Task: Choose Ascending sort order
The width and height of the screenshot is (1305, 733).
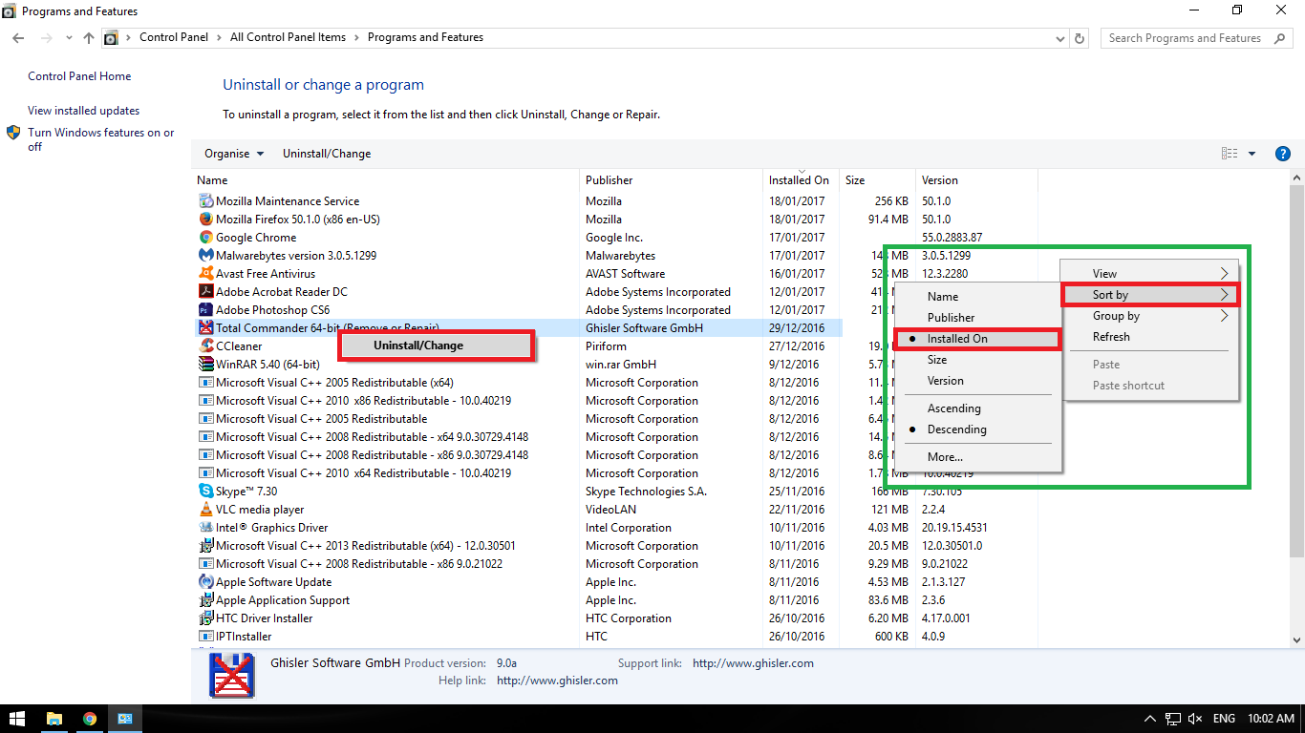Action: (977, 408)
